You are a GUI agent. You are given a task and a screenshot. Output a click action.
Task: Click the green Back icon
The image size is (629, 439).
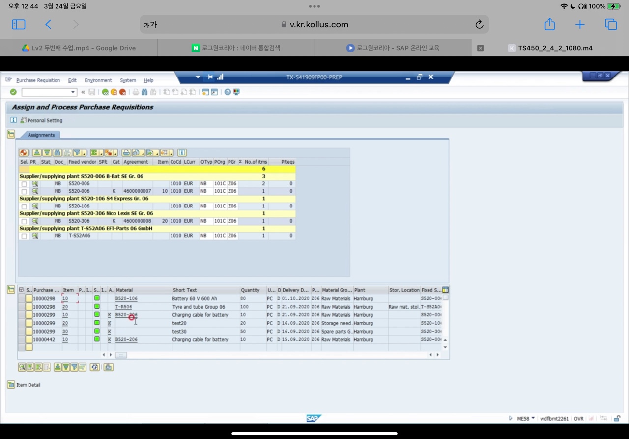coord(105,92)
